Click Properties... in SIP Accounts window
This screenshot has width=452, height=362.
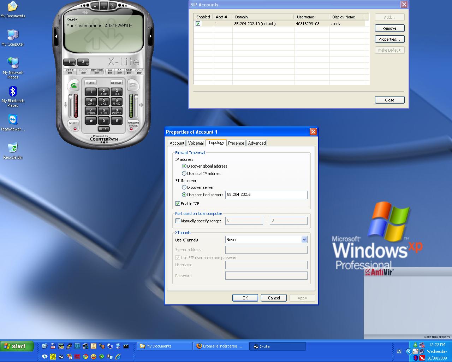pyautogui.click(x=389, y=39)
